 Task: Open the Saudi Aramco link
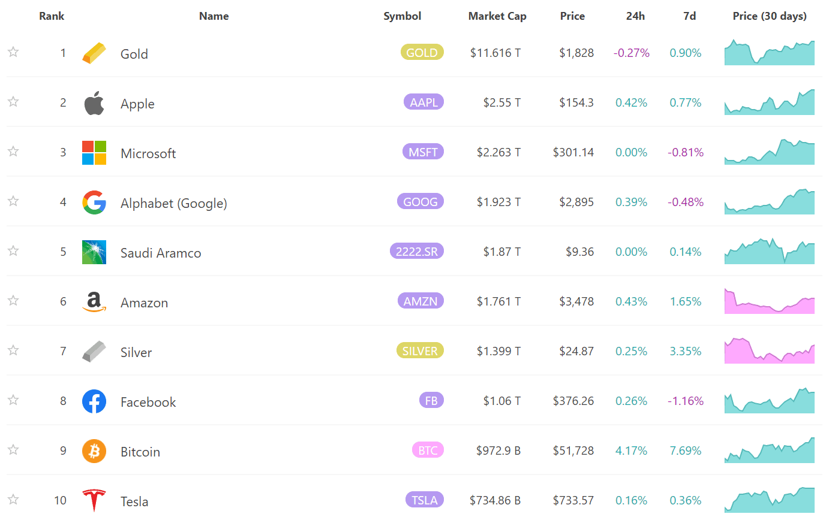click(x=161, y=253)
